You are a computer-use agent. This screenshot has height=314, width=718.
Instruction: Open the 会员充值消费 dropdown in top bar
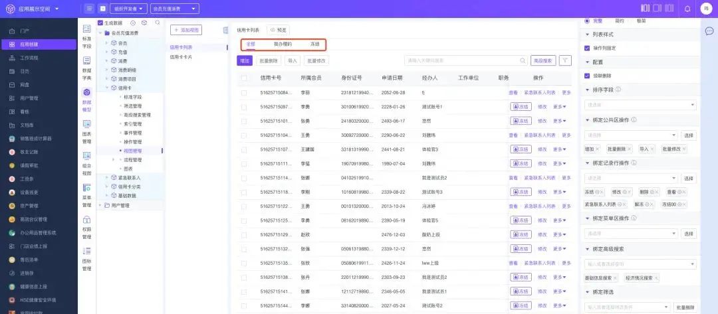175,8
